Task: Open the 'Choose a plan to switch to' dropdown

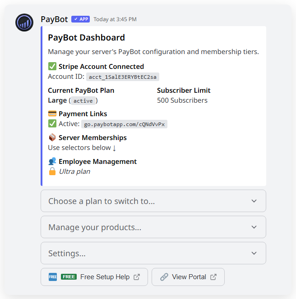Action: (x=153, y=201)
